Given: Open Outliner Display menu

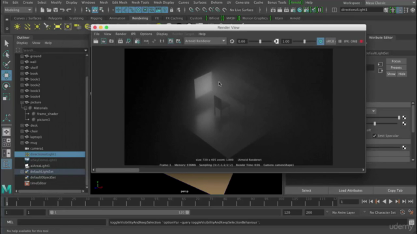Looking at the screenshot, I should [x=22, y=43].
